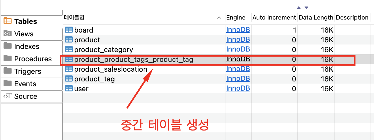The width and height of the screenshot is (374, 140).
Task: Open InnoDB link for product_saleslocation row
Action: tap(238, 69)
